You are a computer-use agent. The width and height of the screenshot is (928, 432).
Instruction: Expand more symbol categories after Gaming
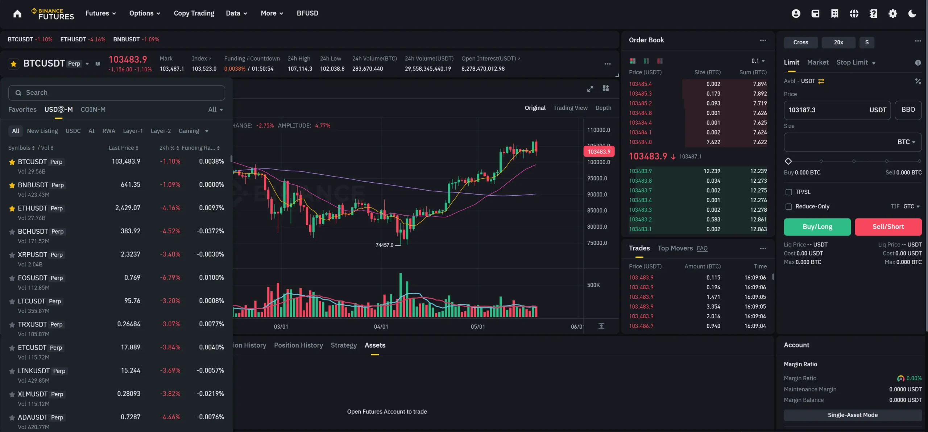(207, 131)
